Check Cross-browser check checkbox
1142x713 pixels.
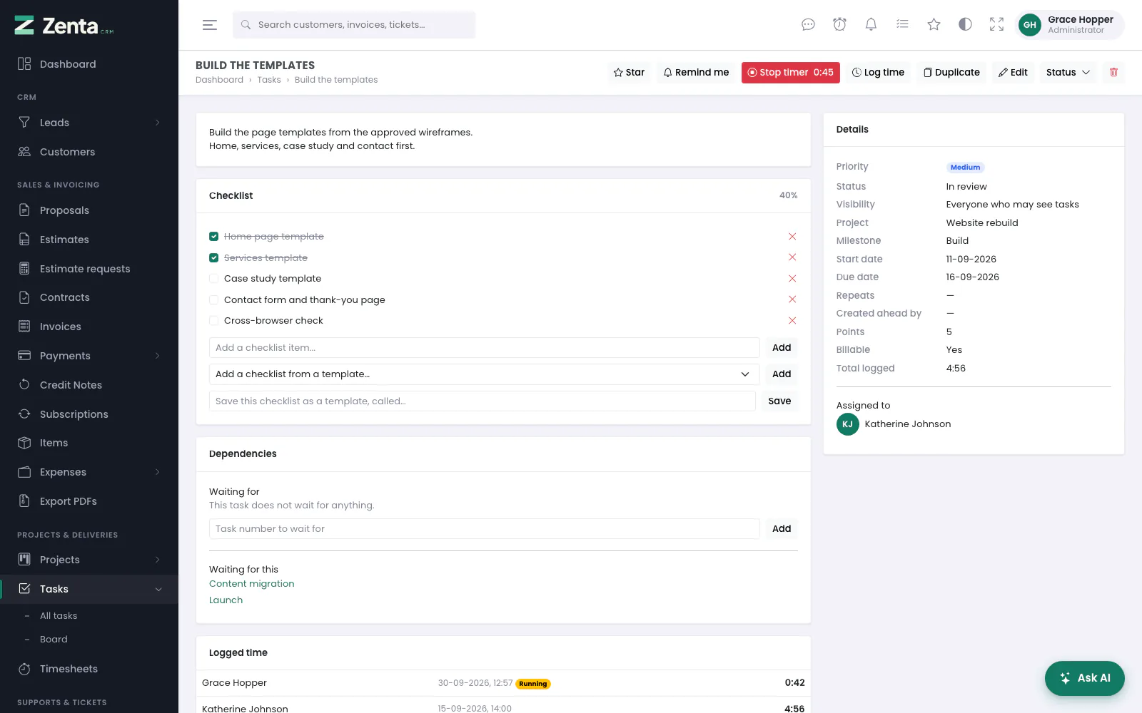pos(213,321)
